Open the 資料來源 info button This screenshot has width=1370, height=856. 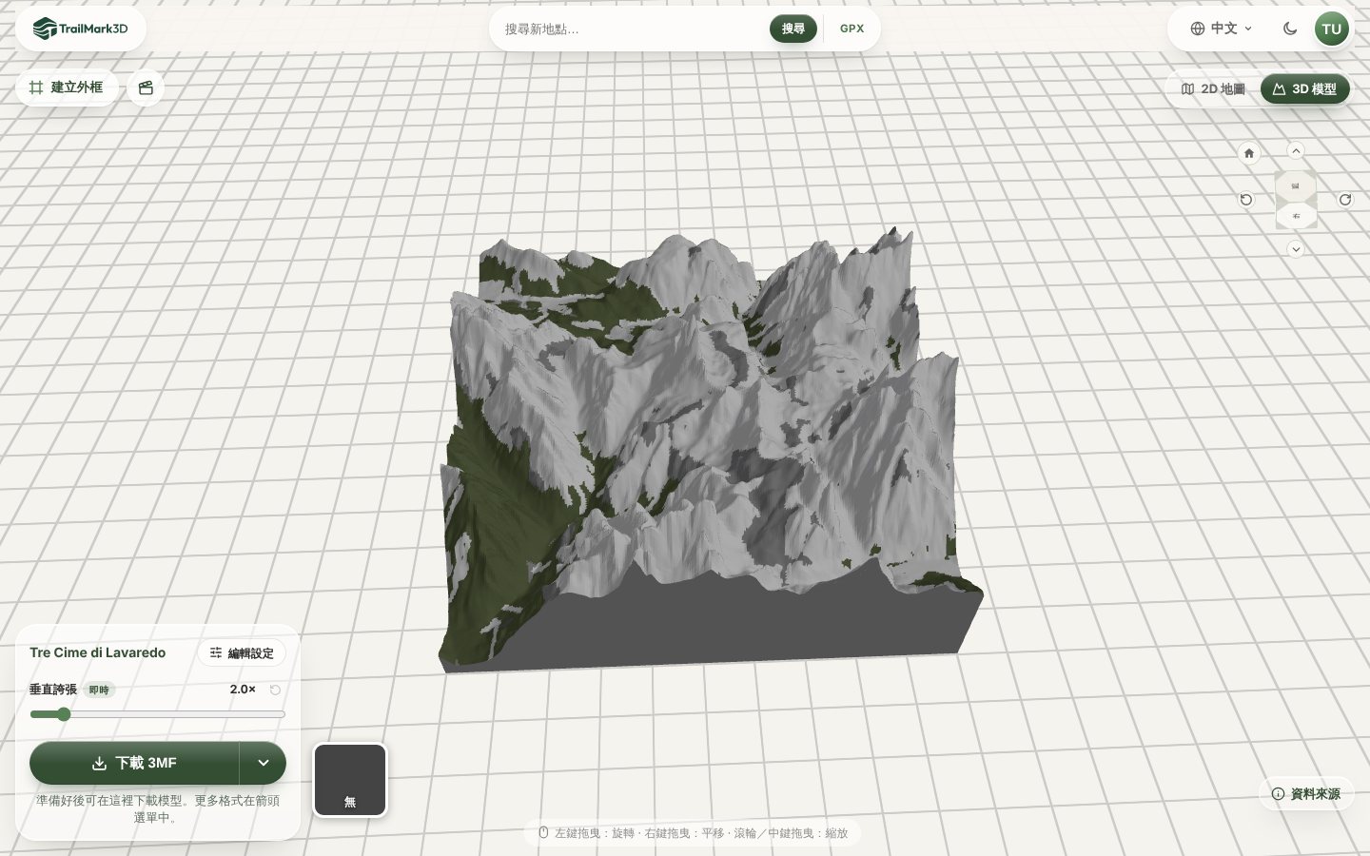coord(1306,793)
